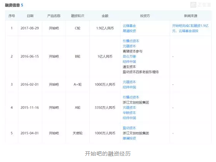Image resolution: width=216 pixels, height=162 pixels.
Task: Click the 开始吧的融资经历 caption
Action: [x=108, y=154]
